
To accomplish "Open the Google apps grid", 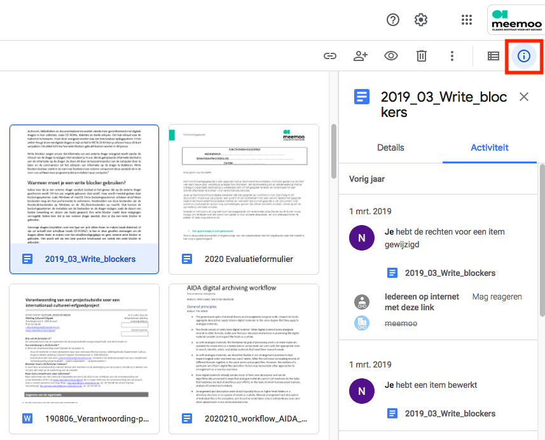I will (x=467, y=20).
